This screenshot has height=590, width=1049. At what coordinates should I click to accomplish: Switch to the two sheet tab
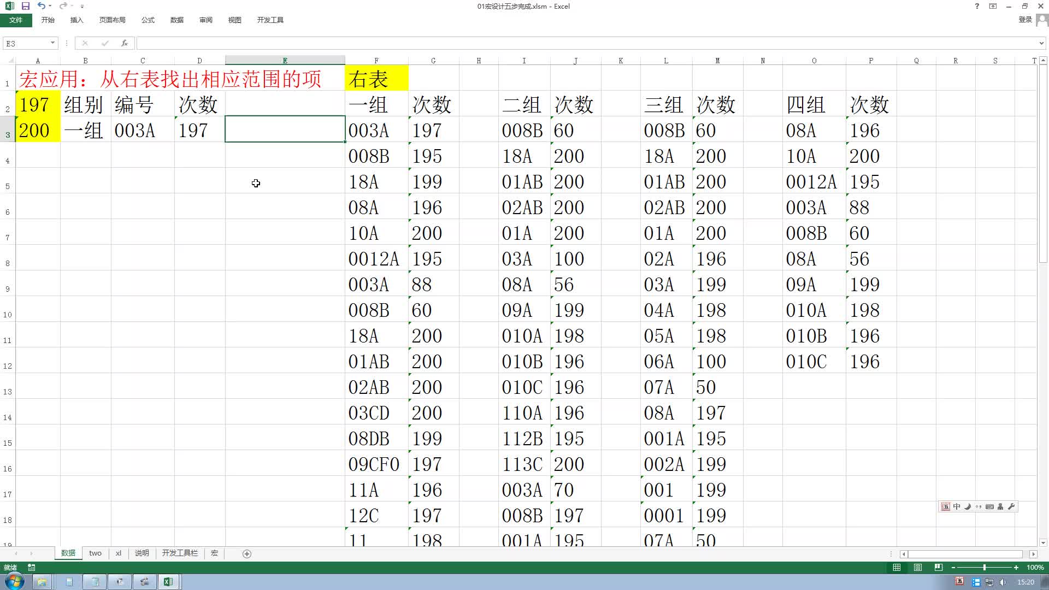click(95, 553)
